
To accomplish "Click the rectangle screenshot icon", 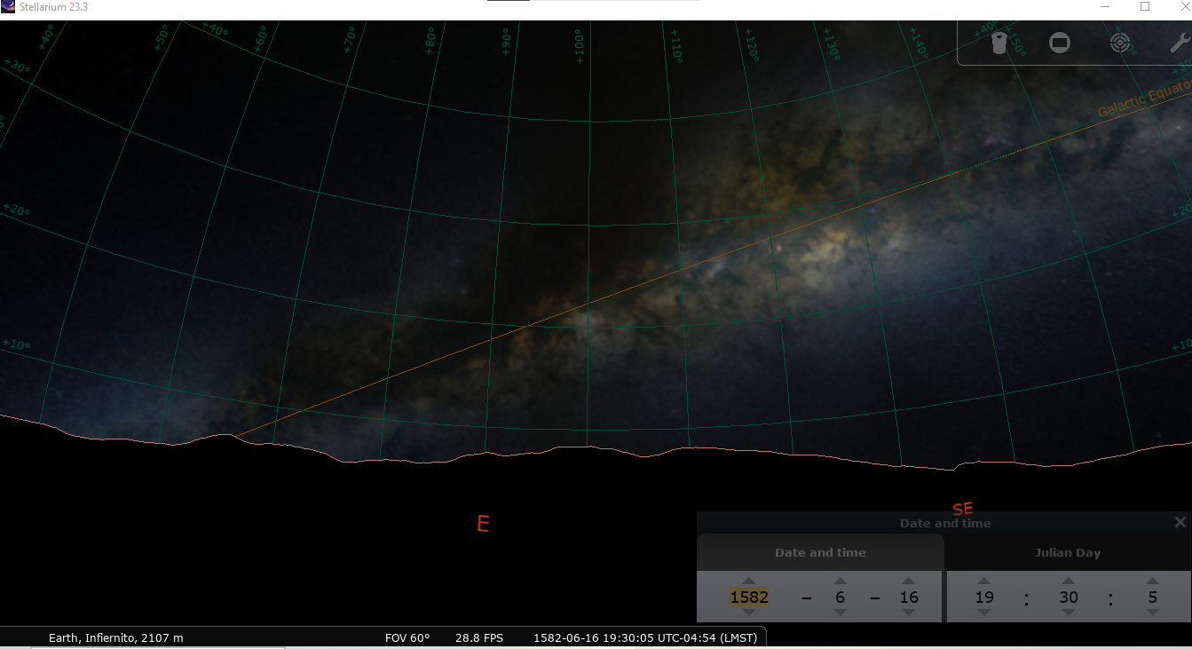I will pos(1059,42).
